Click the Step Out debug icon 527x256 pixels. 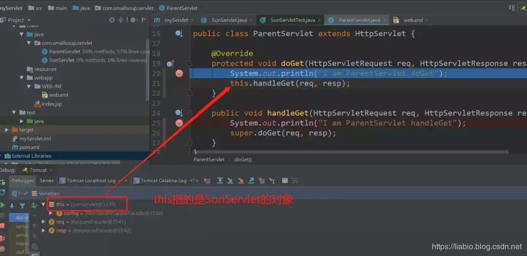251,181
